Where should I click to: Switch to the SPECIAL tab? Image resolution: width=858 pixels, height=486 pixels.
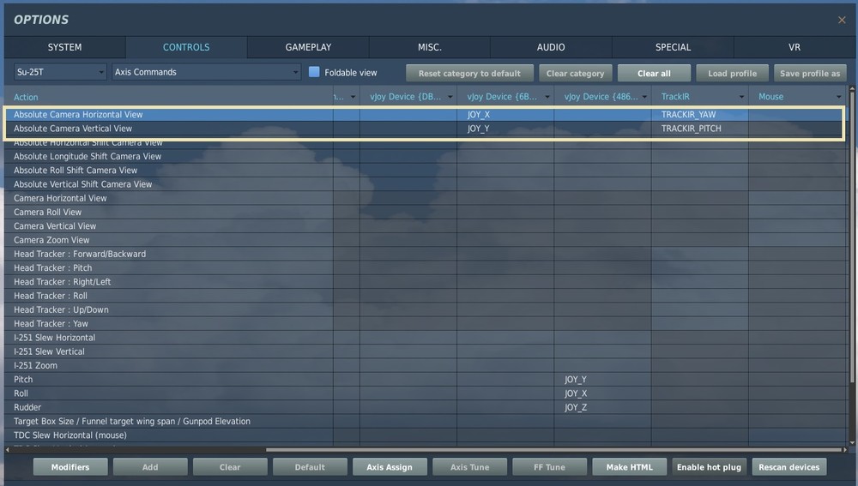point(673,47)
